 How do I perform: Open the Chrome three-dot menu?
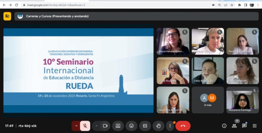click(x=258, y=5)
